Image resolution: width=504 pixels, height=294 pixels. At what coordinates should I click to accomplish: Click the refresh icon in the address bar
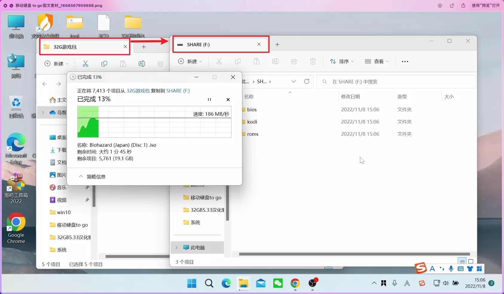(x=307, y=81)
